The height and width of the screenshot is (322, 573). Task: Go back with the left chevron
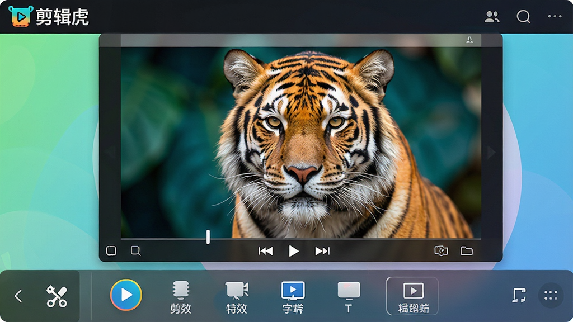coord(18,296)
